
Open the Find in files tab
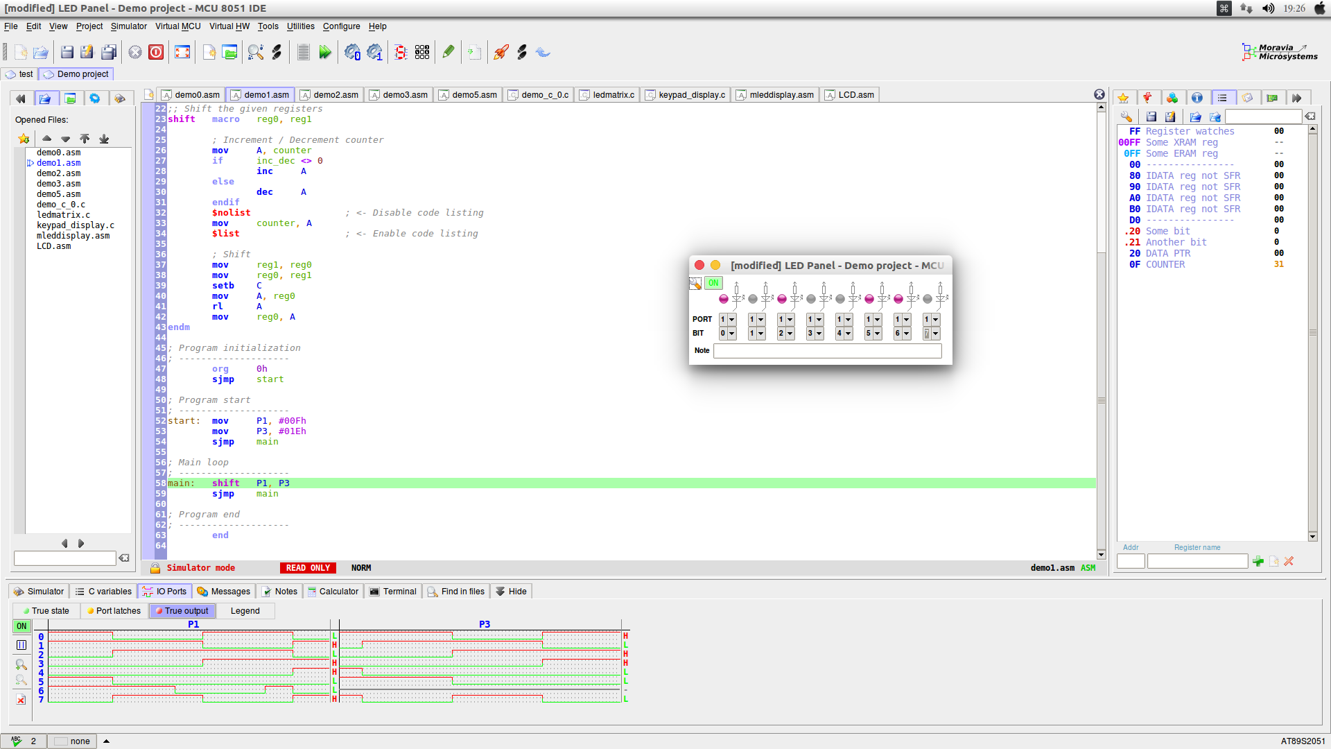coord(456,592)
